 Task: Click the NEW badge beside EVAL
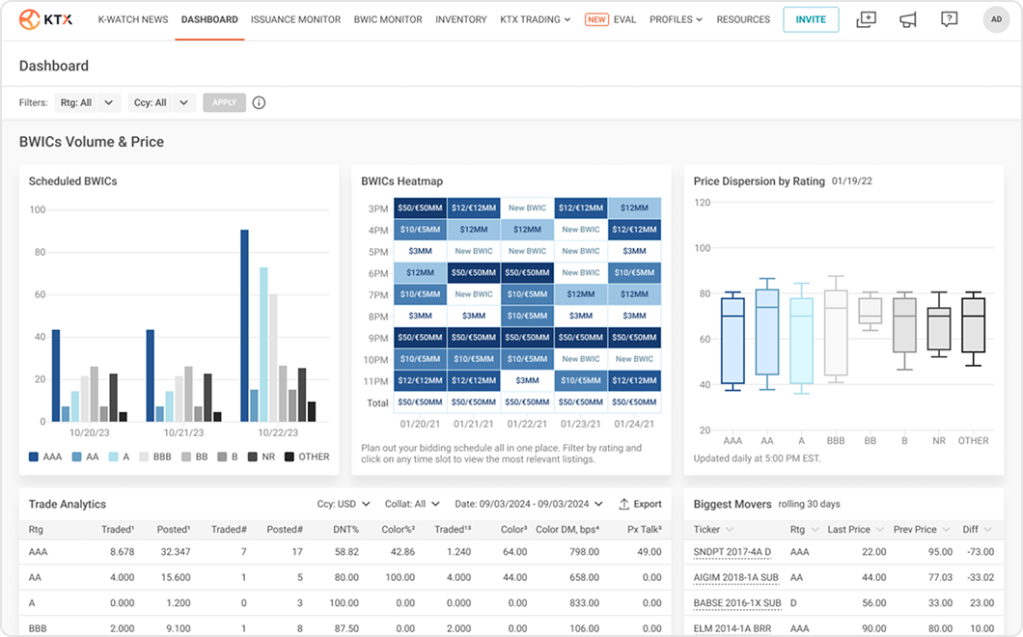pyautogui.click(x=596, y=19)
